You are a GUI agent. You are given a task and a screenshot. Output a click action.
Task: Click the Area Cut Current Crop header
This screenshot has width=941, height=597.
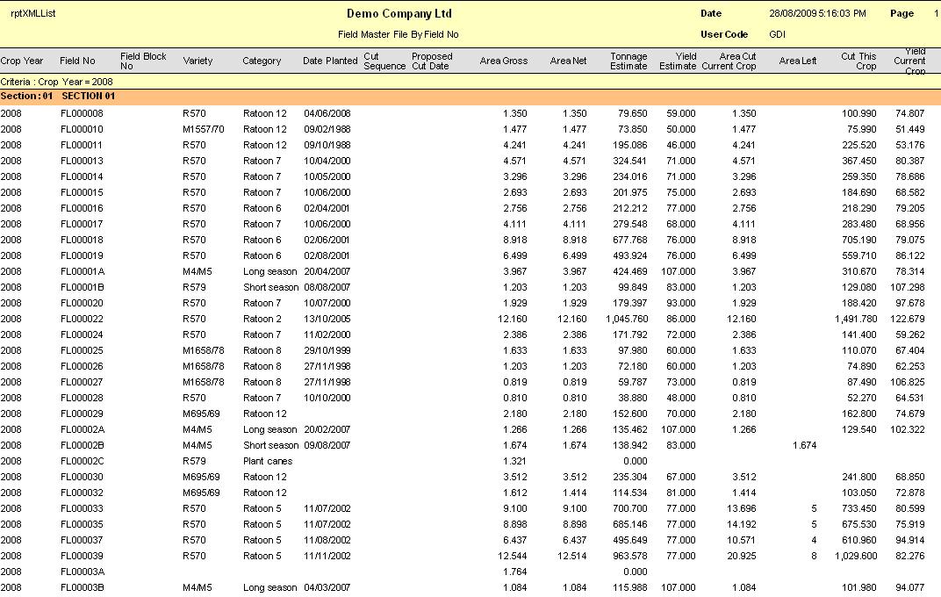[x=729, y=61]
